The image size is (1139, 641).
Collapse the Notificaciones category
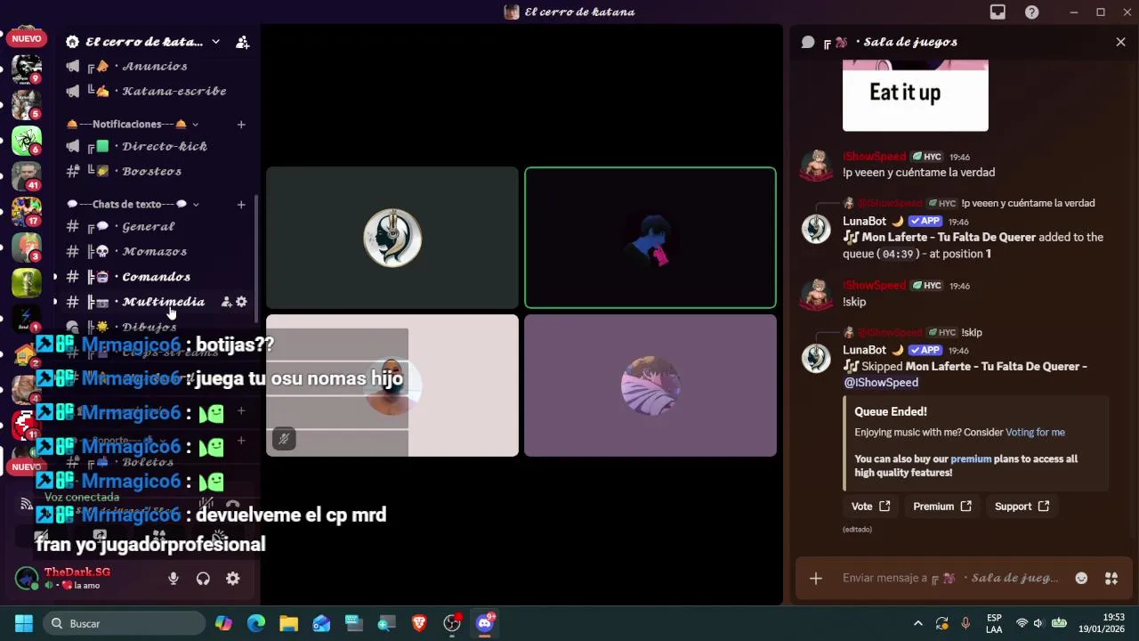(132, 124)
